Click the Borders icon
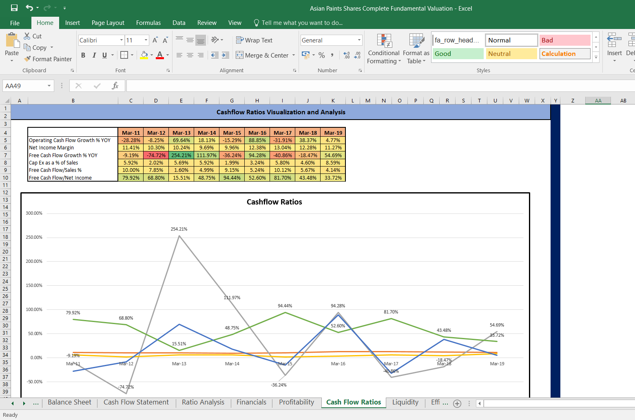Viewport: 635px width, 420px height. click(124, 55)
